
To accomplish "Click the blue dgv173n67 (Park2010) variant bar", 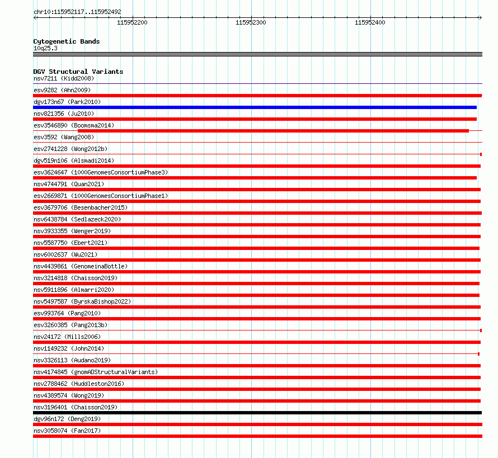I will click(255, 107).
